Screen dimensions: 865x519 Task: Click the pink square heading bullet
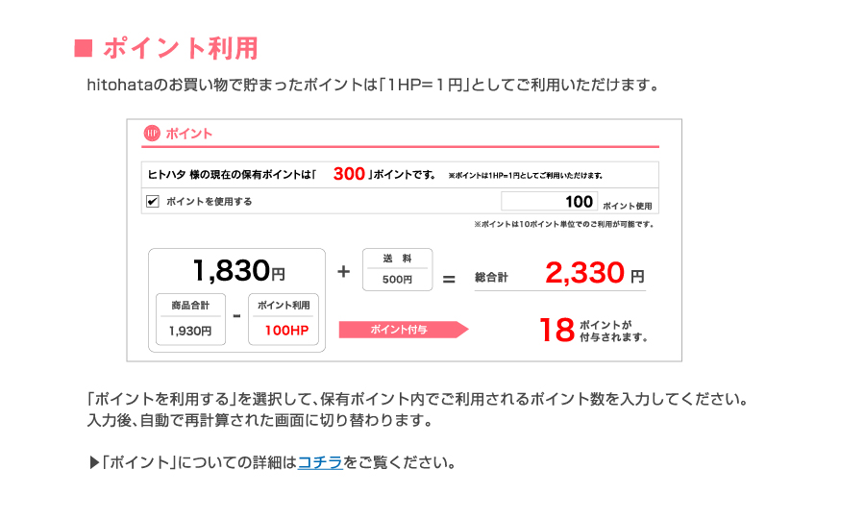[84, 48]
